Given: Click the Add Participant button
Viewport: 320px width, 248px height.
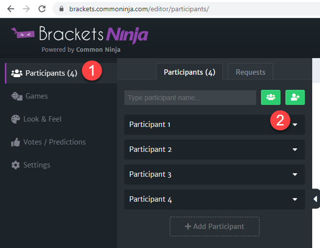Looking at the screenshot, I should pos(215,227).
